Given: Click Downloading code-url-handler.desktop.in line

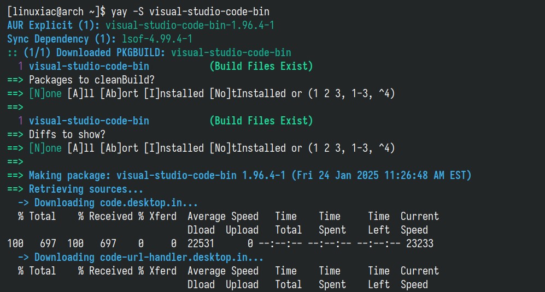Looking at the screenshot, I should pos(140,257).
